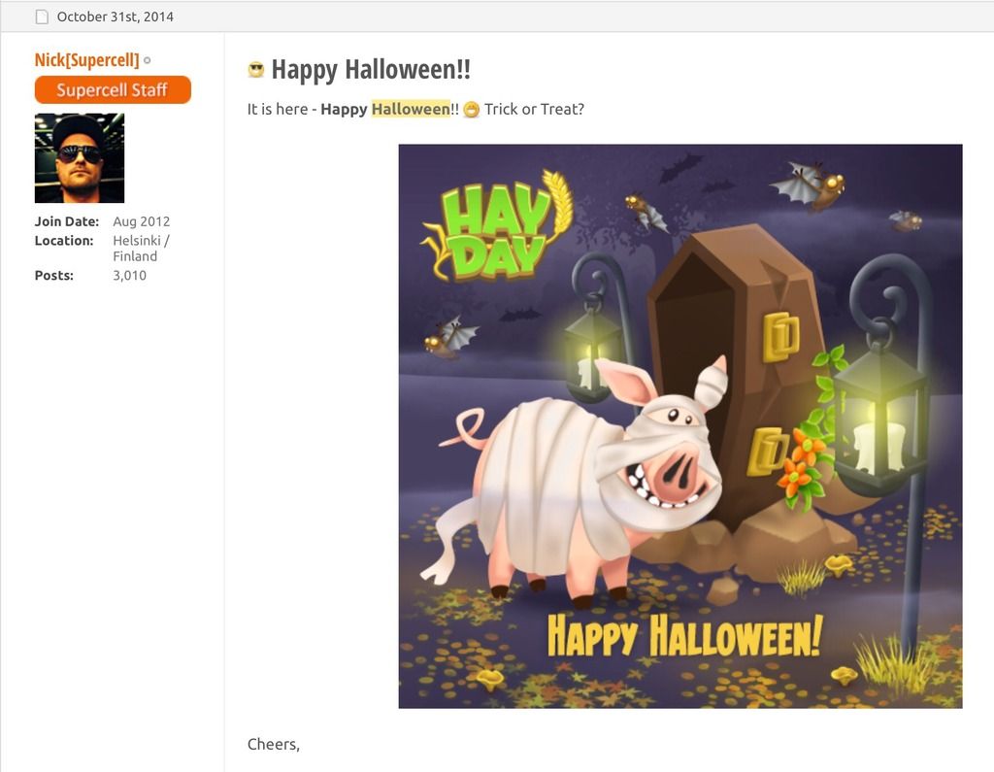The height and width of the screenshot is (772, 994).
Task: Click the bat flying left of the pig
Action: [x=450, y=336]
